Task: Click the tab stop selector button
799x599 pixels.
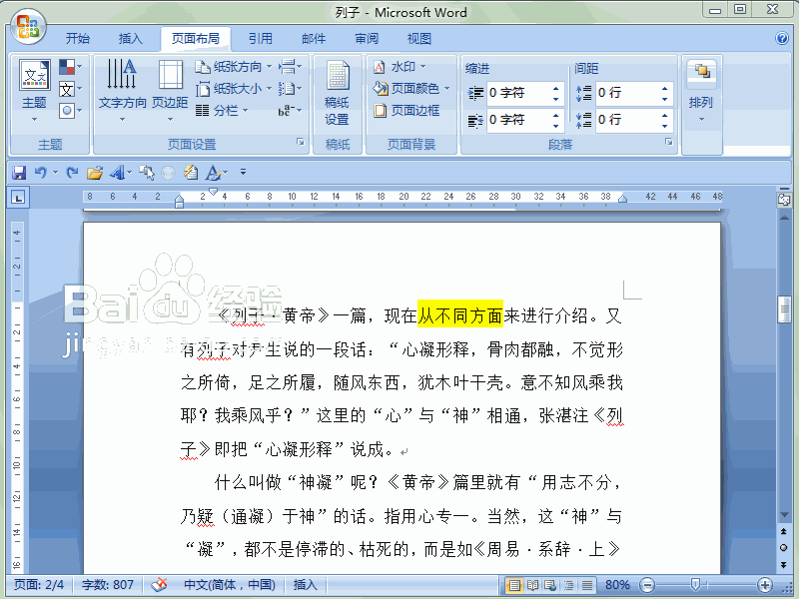Action: (x=18, y=198)
